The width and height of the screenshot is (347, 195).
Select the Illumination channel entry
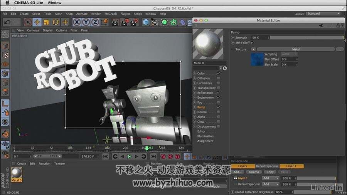(x=206, y=136)
